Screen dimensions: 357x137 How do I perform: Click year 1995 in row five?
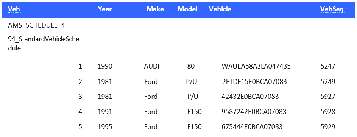(x=105, y=126)
